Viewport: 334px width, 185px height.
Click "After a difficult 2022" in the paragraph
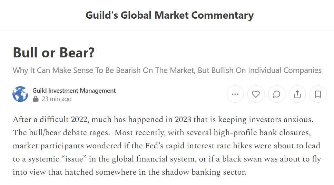[x=50, y=120]
